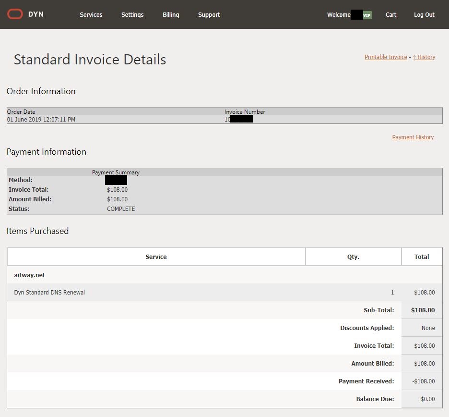Screen dimensions: 449x417
Task: Select the aitway.net domain row
Action: 30,275
